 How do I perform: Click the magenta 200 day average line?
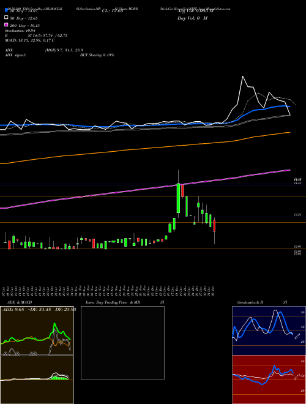[x=145, y=190]
